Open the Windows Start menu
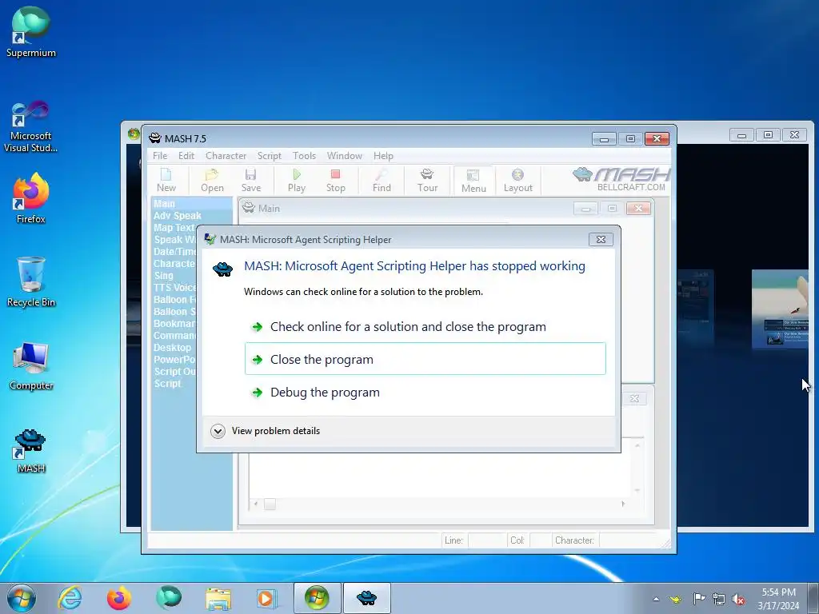The width and height of the screenshot is (819, 614). 22,598
